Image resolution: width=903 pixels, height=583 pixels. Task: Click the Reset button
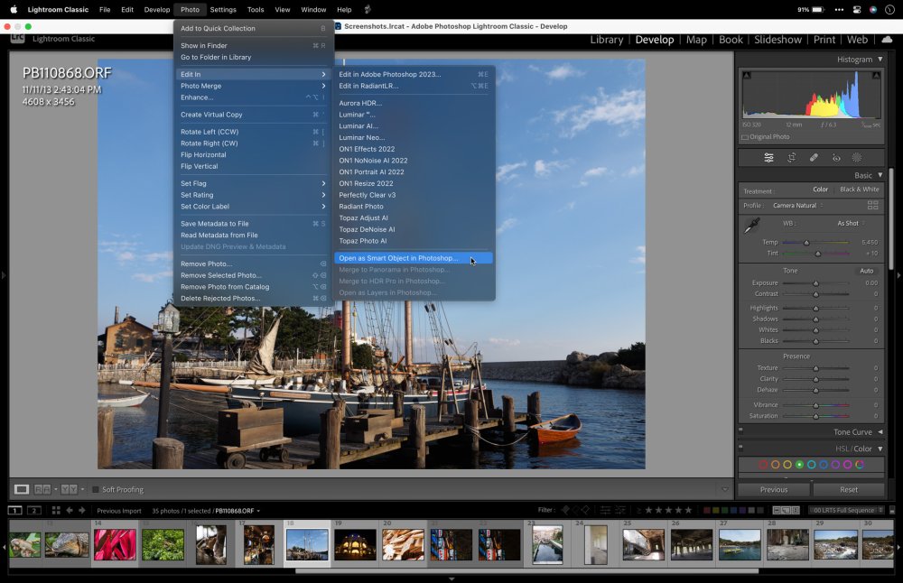point(848,489)
